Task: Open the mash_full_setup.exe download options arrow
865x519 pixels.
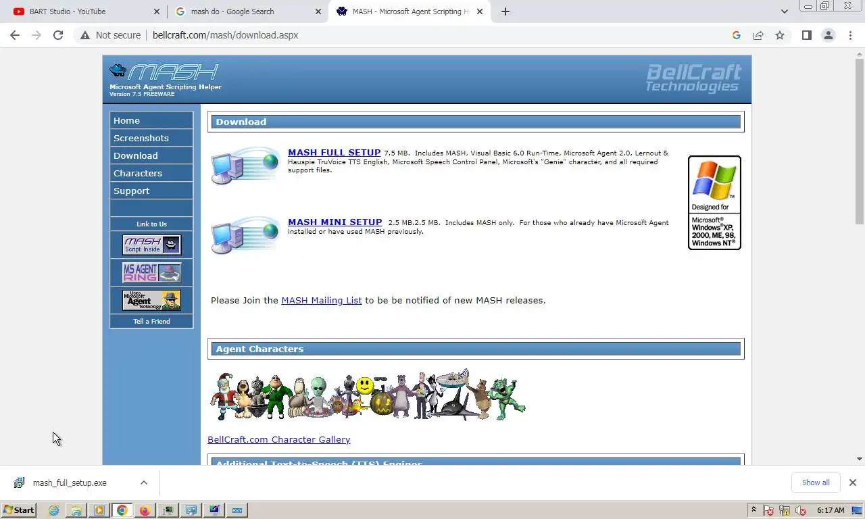Action: 144,483
